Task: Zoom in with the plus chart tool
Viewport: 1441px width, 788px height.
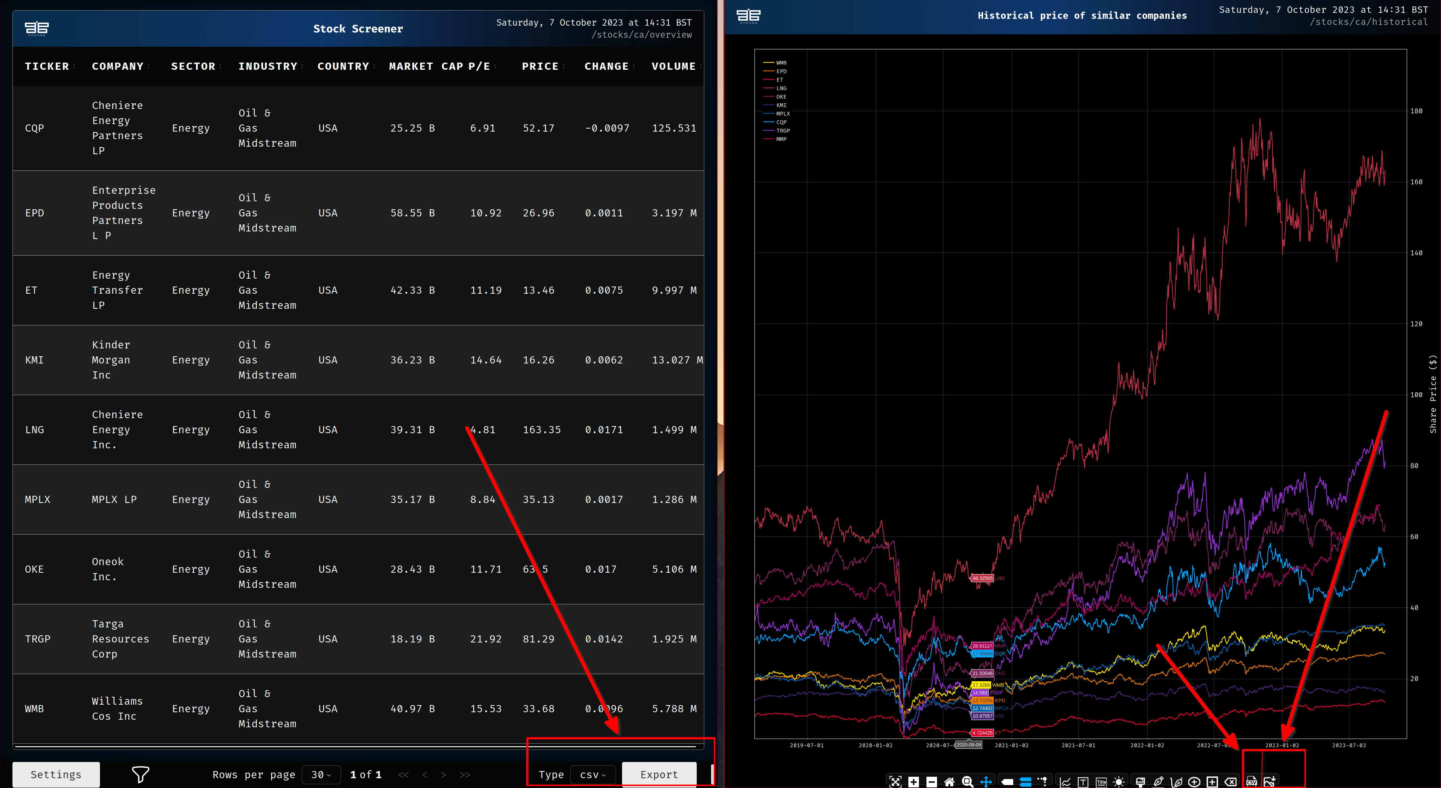Action: (x=914, y=781)
